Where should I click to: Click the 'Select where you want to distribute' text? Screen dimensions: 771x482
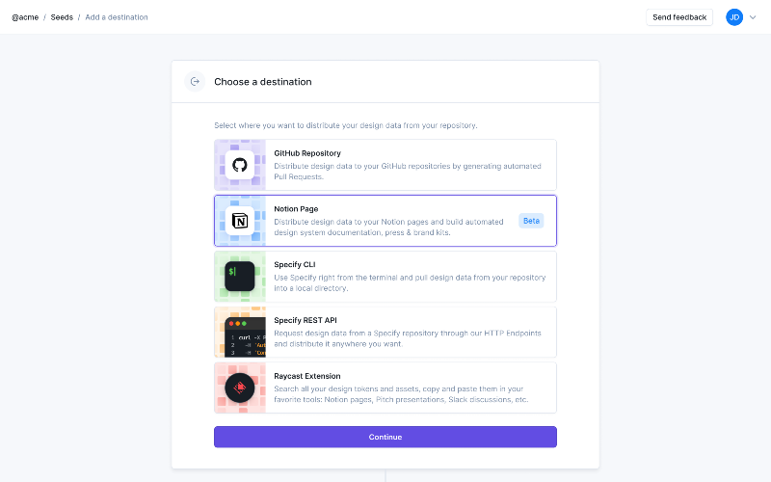point(346,125)
